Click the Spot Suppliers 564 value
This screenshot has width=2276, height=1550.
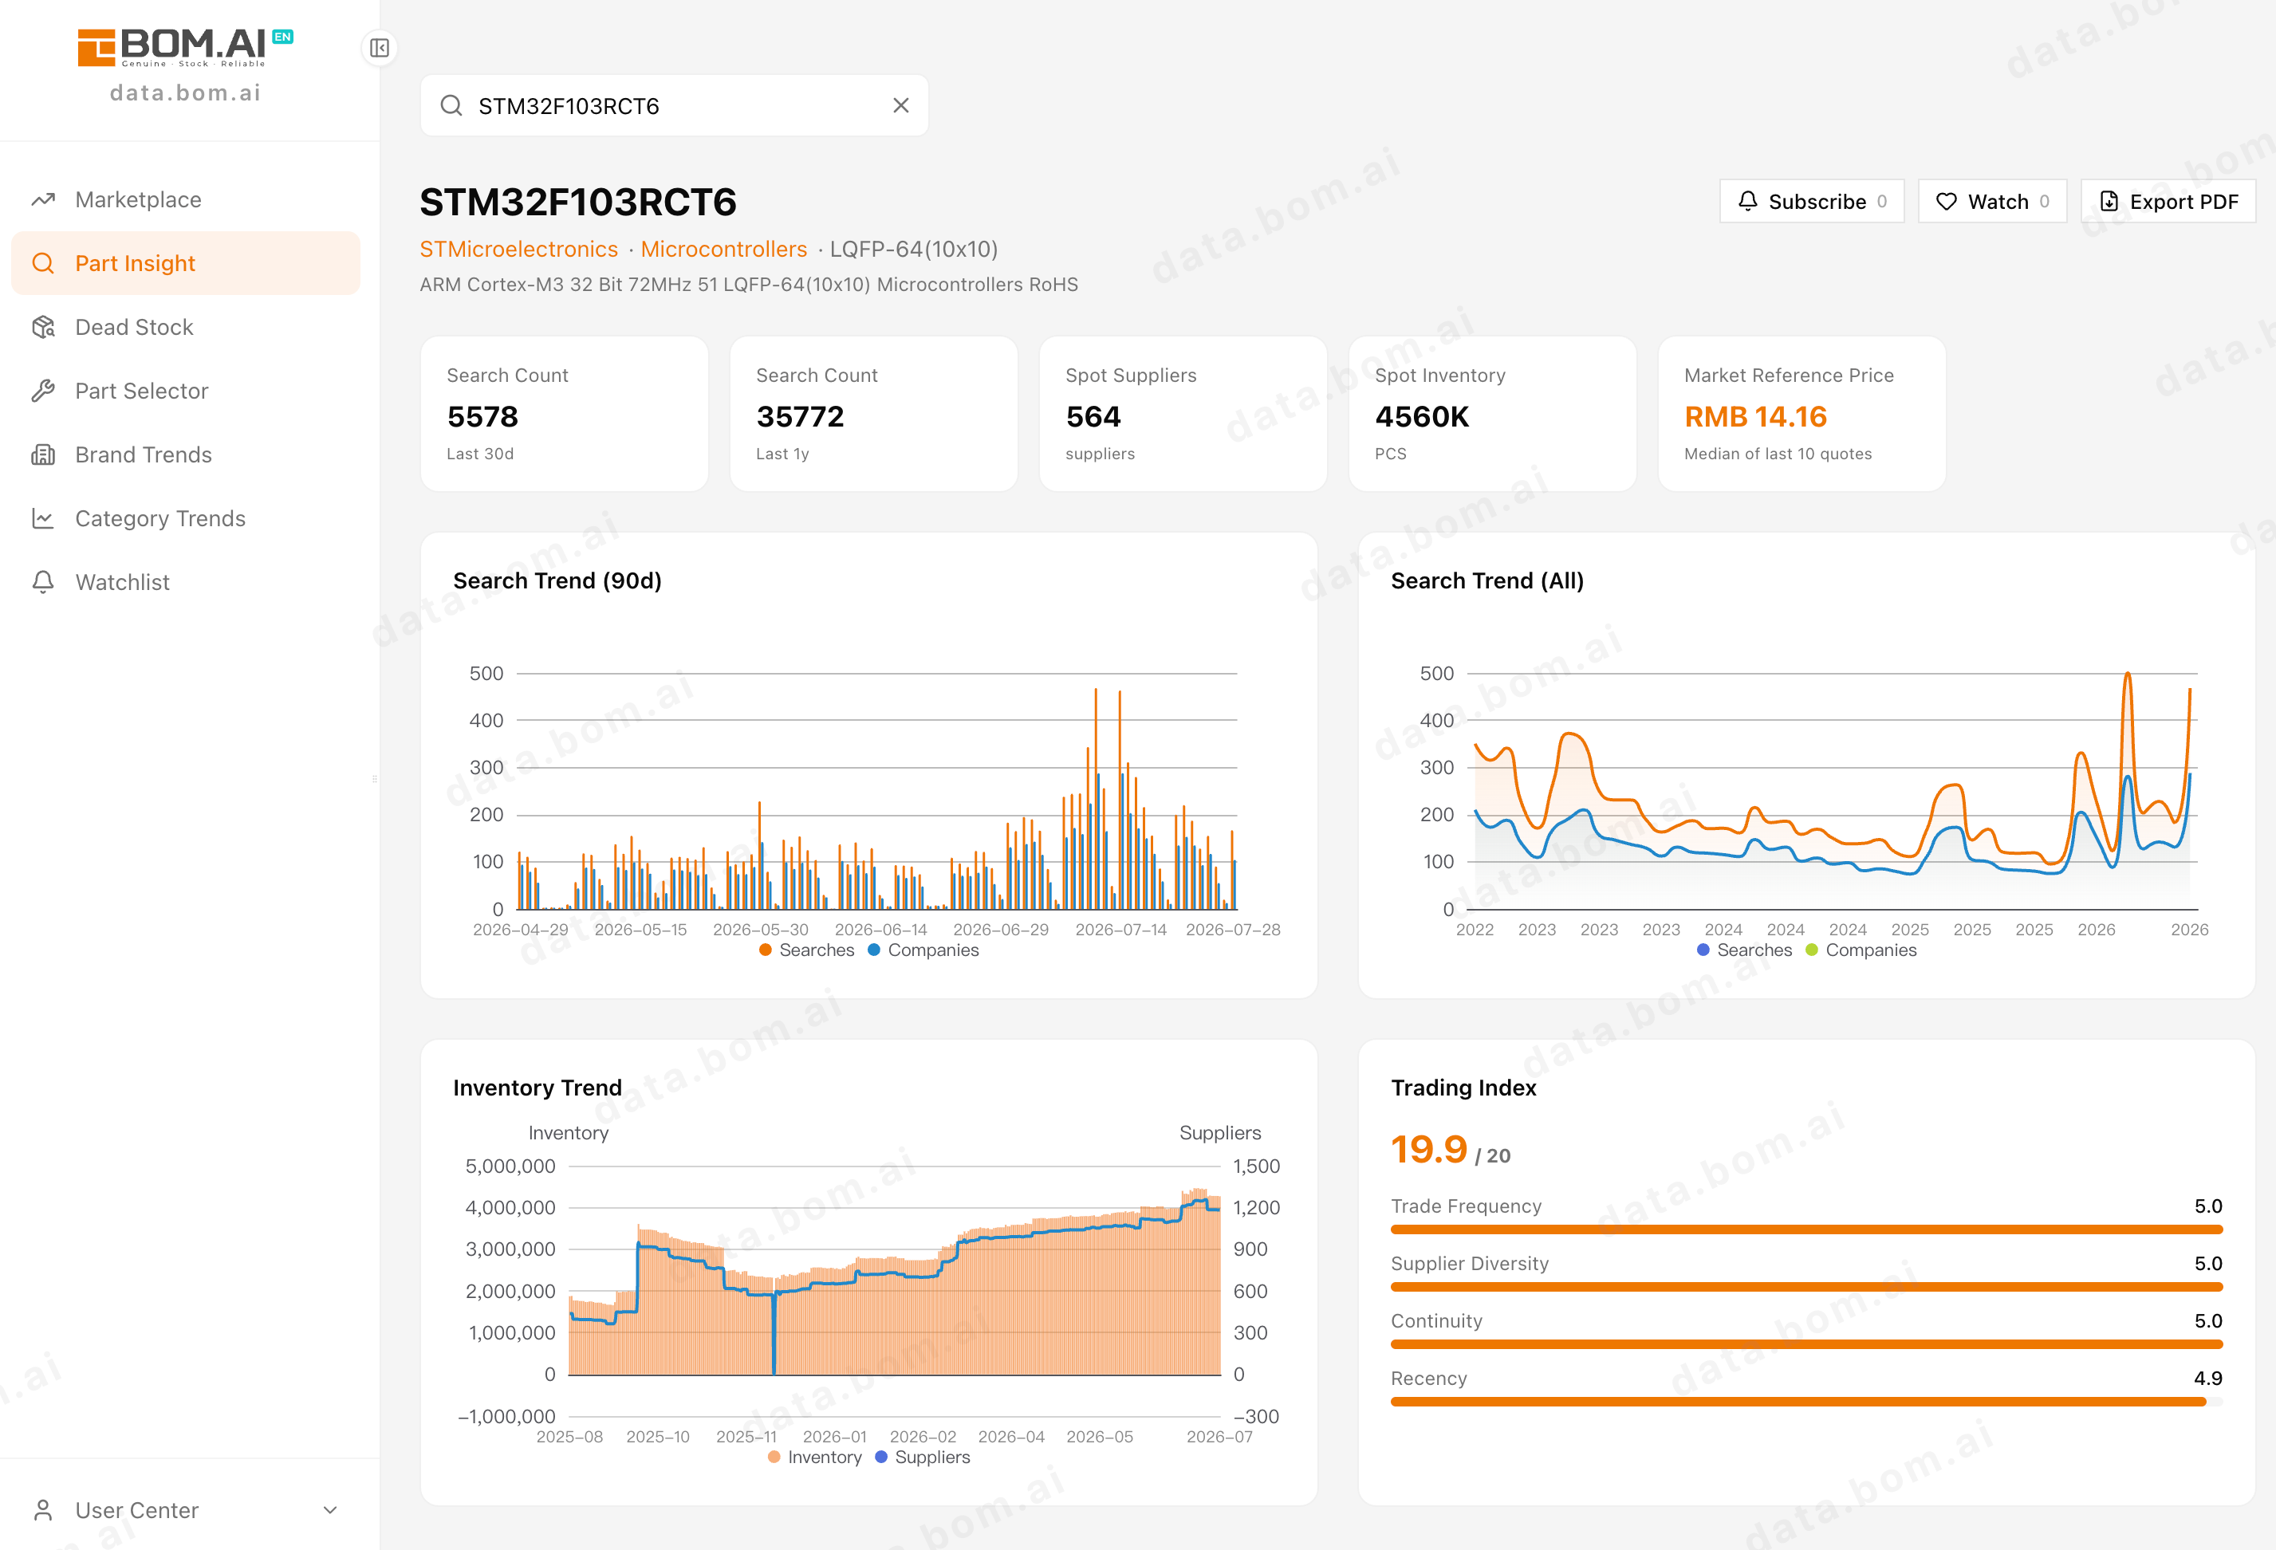pos(1093,417)
